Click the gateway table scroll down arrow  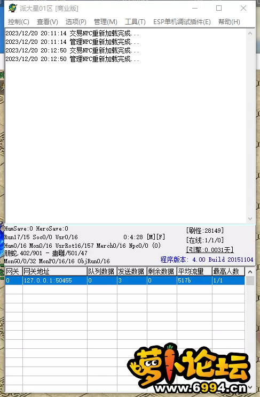[250, 387]
